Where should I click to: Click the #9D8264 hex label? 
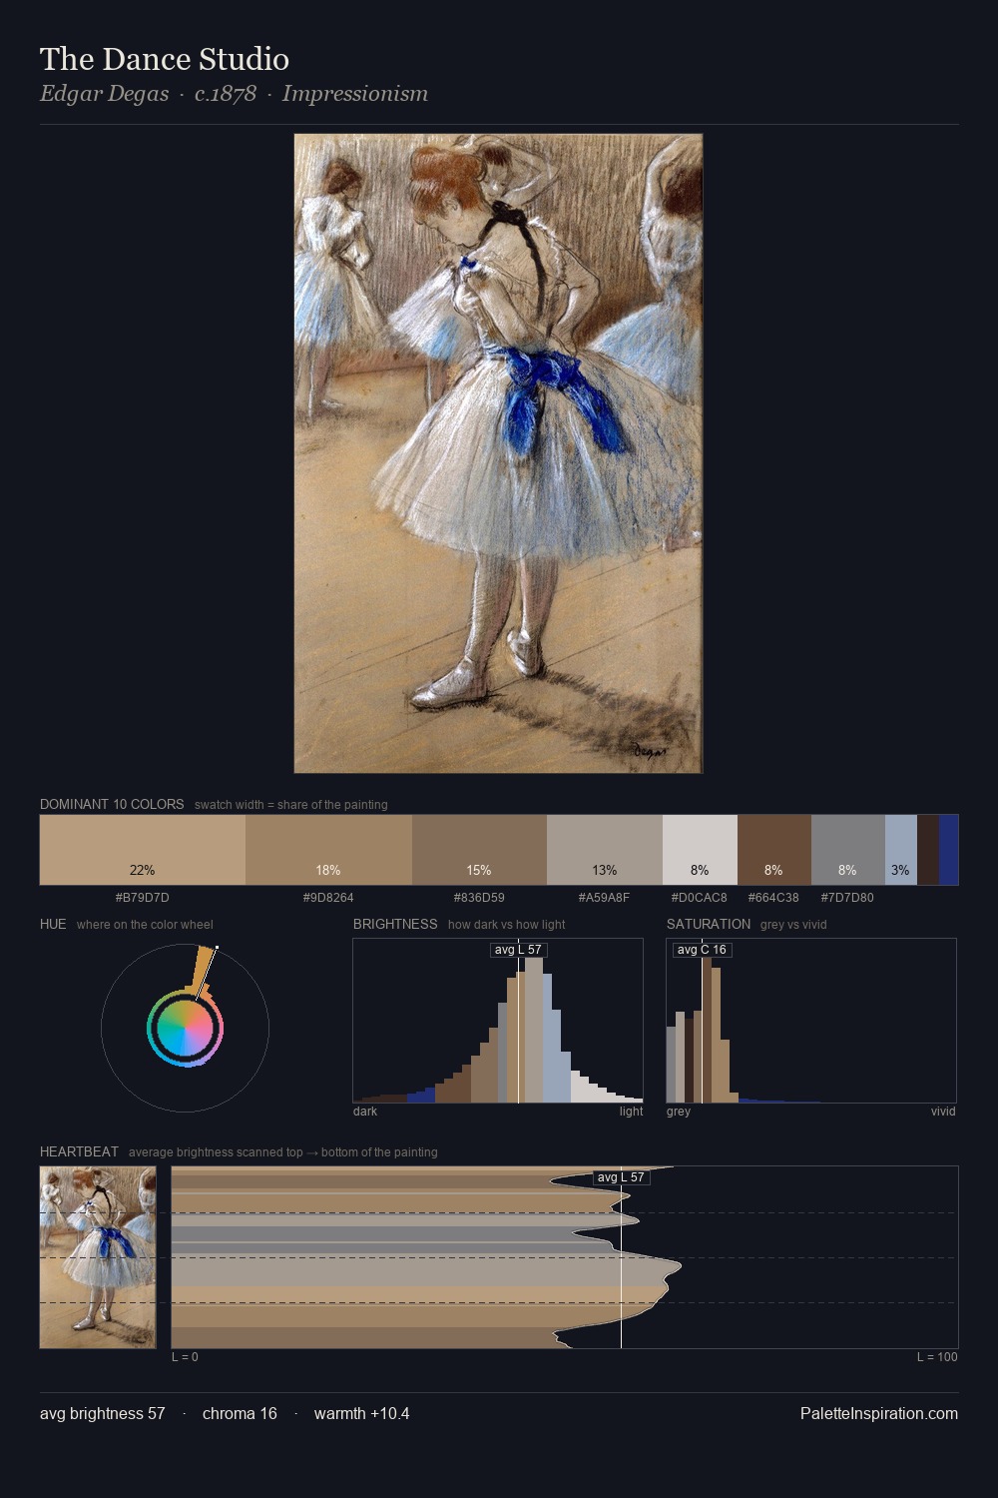point(328,898)
